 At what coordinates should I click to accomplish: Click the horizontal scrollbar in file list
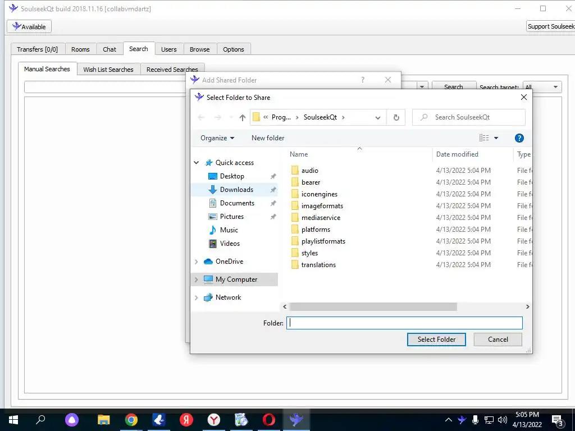coord(373,306)
